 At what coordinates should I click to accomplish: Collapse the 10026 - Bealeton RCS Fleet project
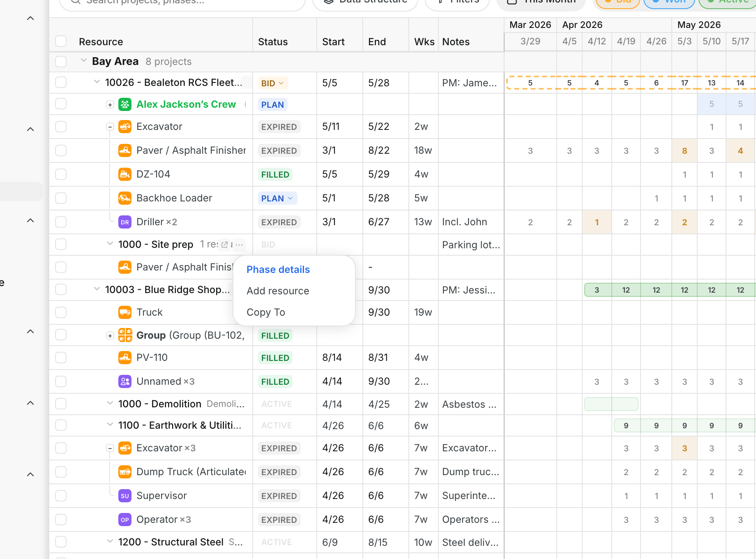97,82
